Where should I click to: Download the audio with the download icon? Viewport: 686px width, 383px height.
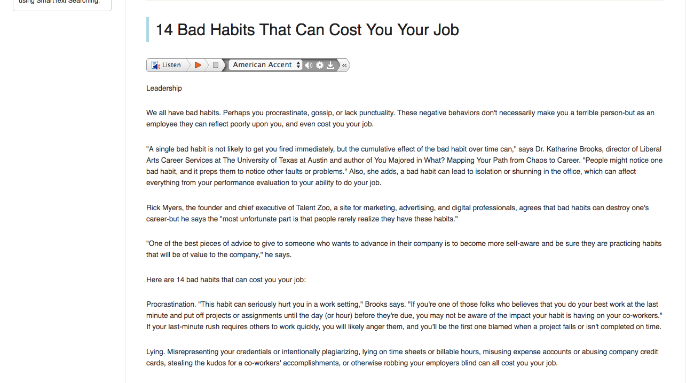coord(330,65)
